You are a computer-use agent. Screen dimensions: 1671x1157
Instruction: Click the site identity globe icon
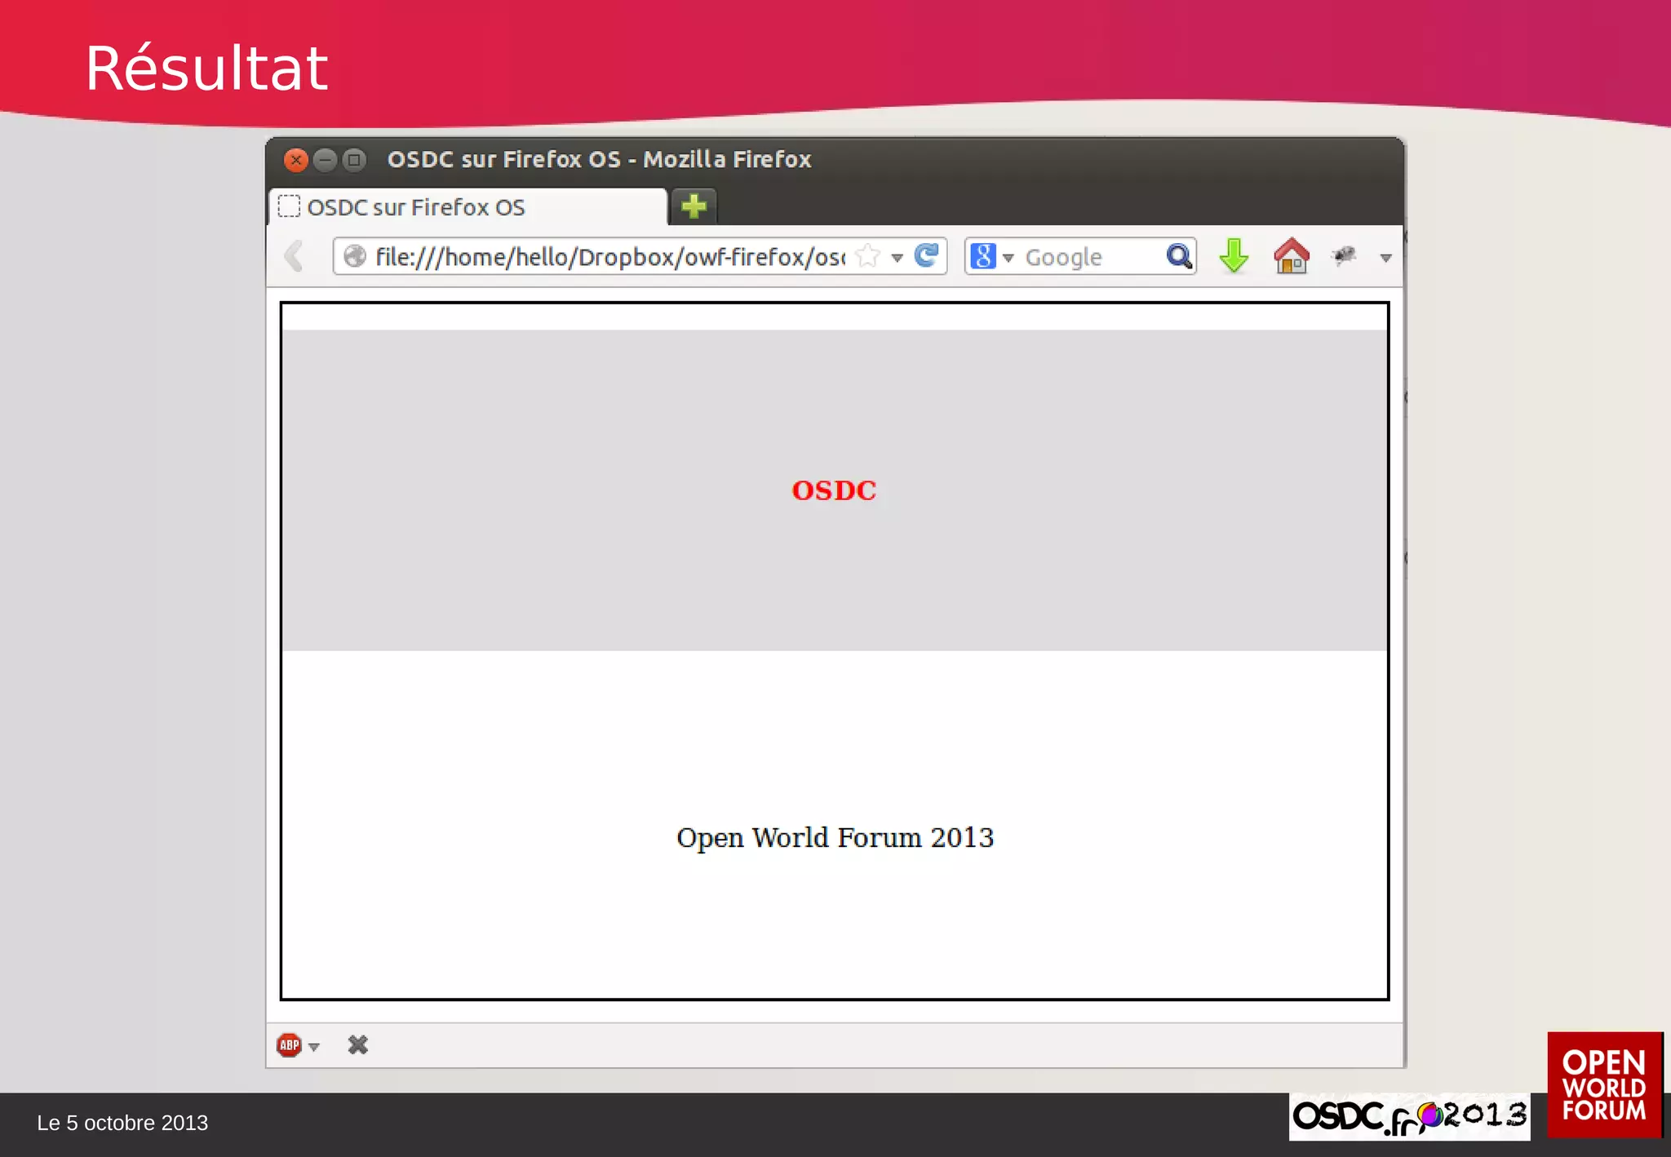point(355,256)
